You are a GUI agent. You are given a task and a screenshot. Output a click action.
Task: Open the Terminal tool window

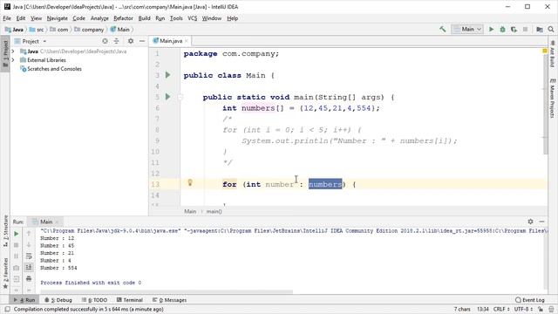pyautogui.click(x=130, y=300)
